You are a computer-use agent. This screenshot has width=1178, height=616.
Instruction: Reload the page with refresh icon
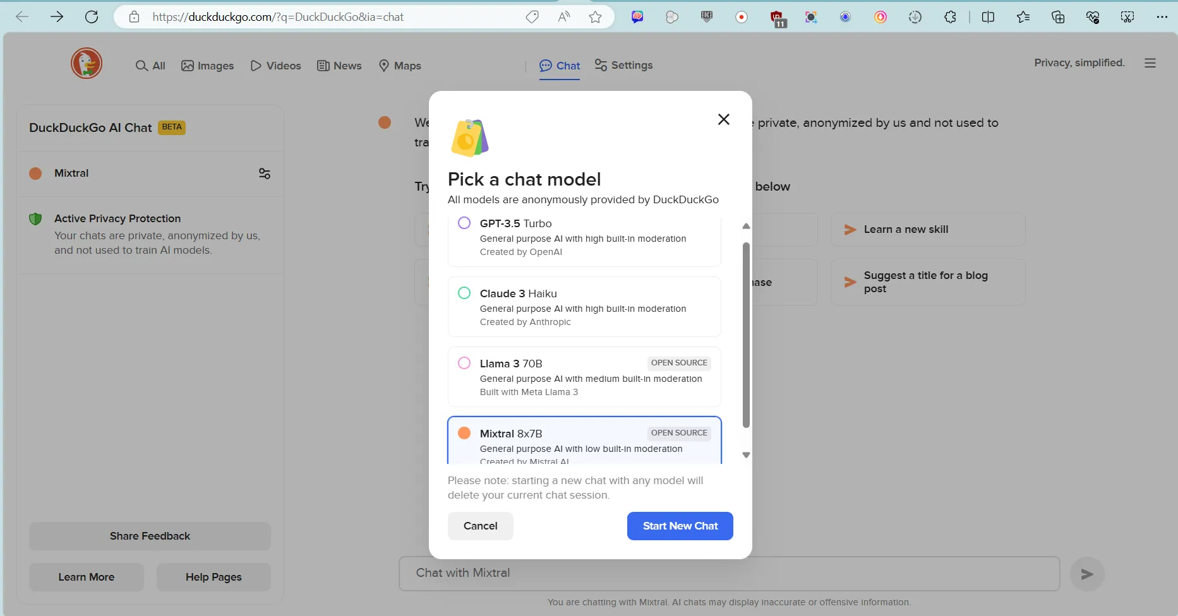click(x=92, y=17)
